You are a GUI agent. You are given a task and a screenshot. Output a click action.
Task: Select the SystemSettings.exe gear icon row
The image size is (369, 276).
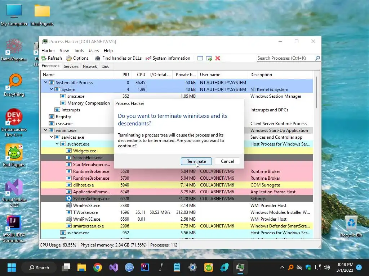177,198
